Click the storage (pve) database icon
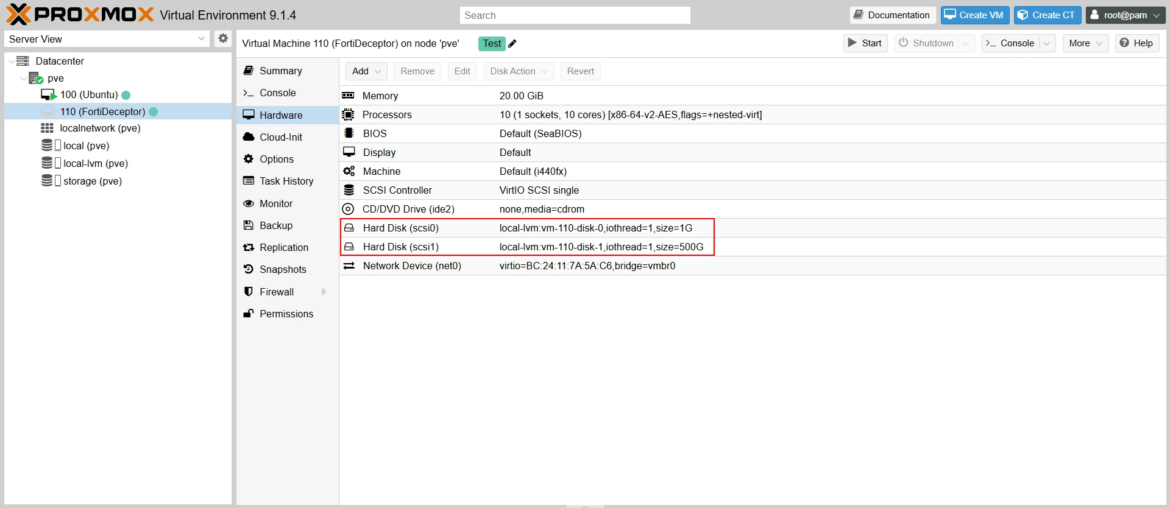Image resolution: width=1170 pixels, height=508 pixels. [47, 180]
